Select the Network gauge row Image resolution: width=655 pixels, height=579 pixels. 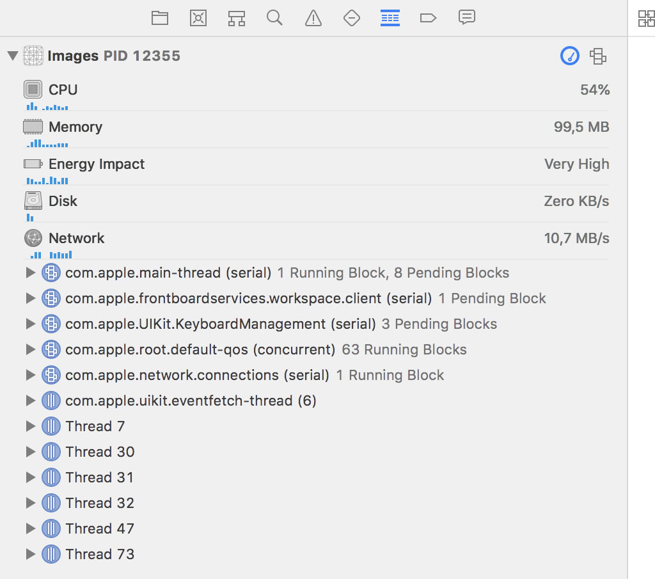pos(76,239)
